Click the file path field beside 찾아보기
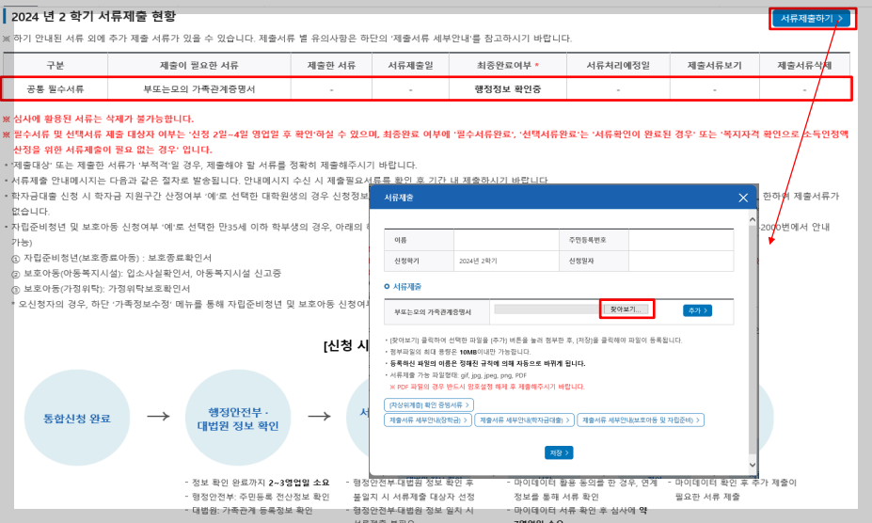Image resolution: width=872 pixels, height=523 pixels. 547,309
